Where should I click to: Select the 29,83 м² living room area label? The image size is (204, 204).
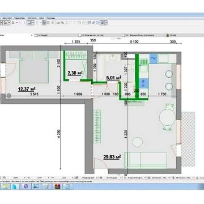click(112, 157)
